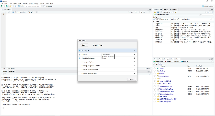Open the More dropdown in Files pane
215x116 pixels.
[185, 62]
